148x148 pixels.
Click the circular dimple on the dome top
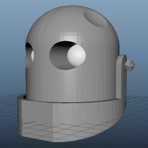tap(96, 19)
